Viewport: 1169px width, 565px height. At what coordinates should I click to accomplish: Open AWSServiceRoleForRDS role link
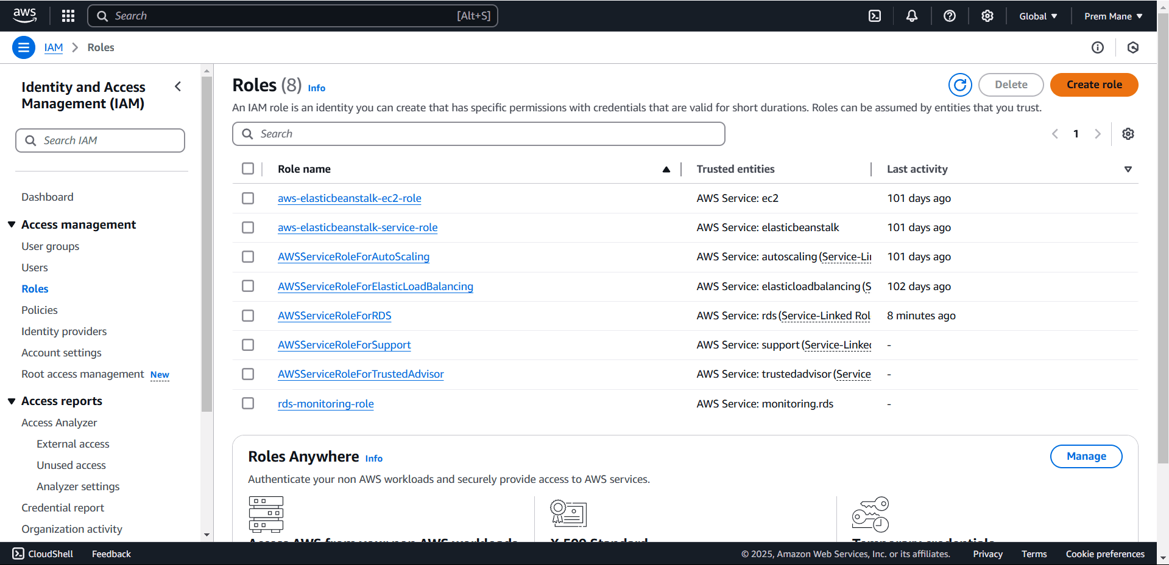point(334,316)
